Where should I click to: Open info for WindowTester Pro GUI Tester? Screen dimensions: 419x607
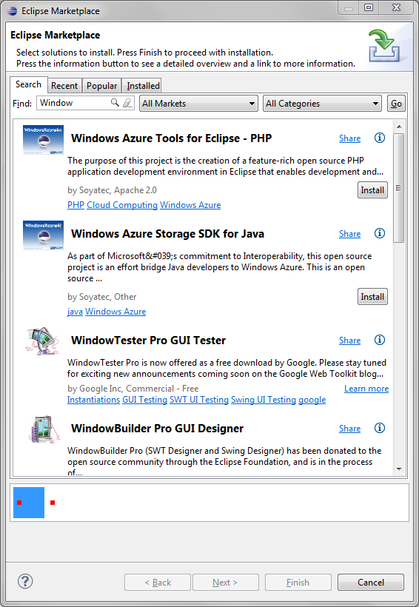(380, 340)
